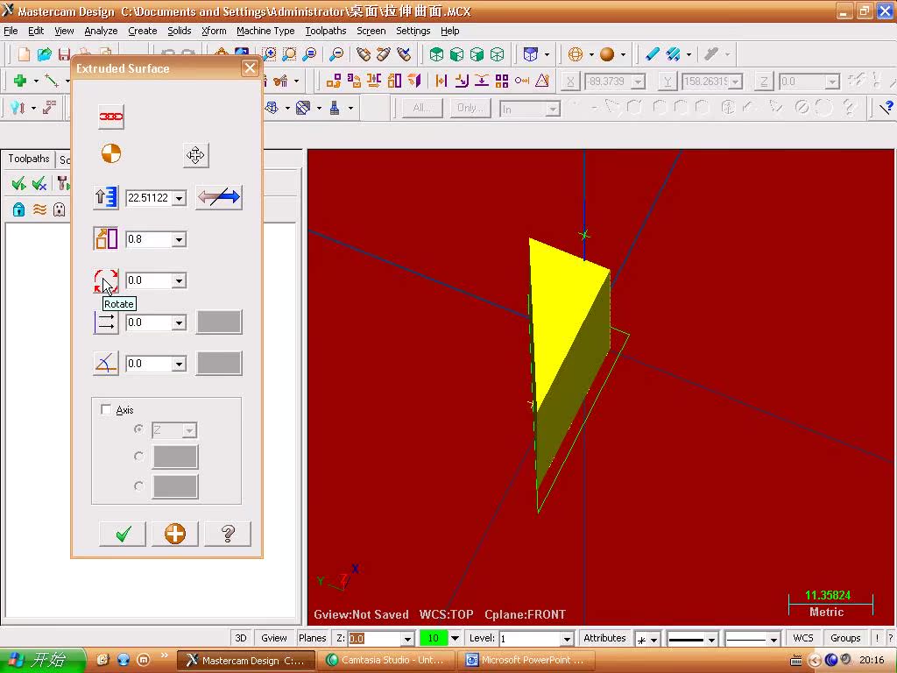Select the second axis radio button
This screenshot has height=673, width=897.
138,456
